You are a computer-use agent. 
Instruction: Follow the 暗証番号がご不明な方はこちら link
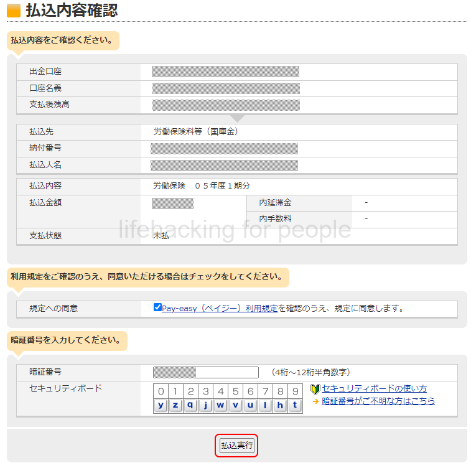pyautogui.click(x=378, y=401)
